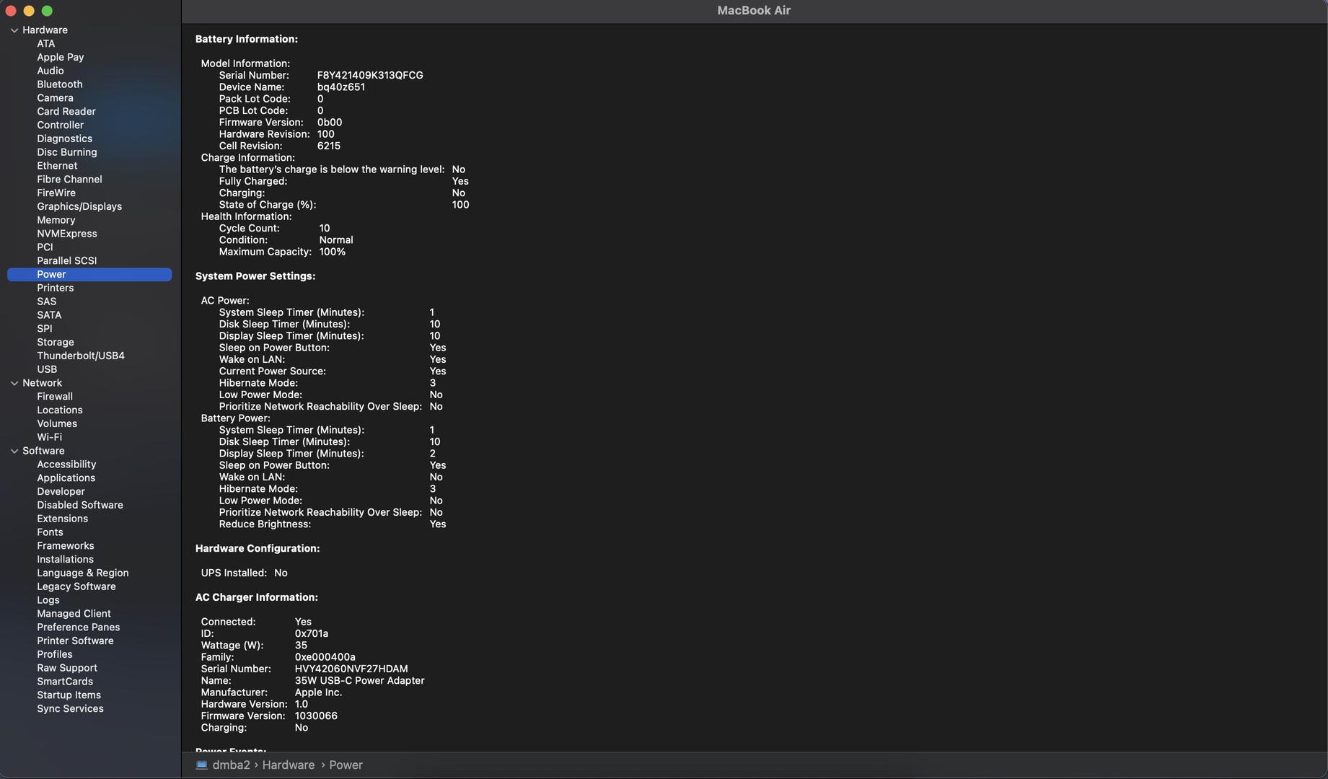This screenshot has width=1328, height=779.
Task: Click Hardware in the bottom path bar
Action: [288, 765]
